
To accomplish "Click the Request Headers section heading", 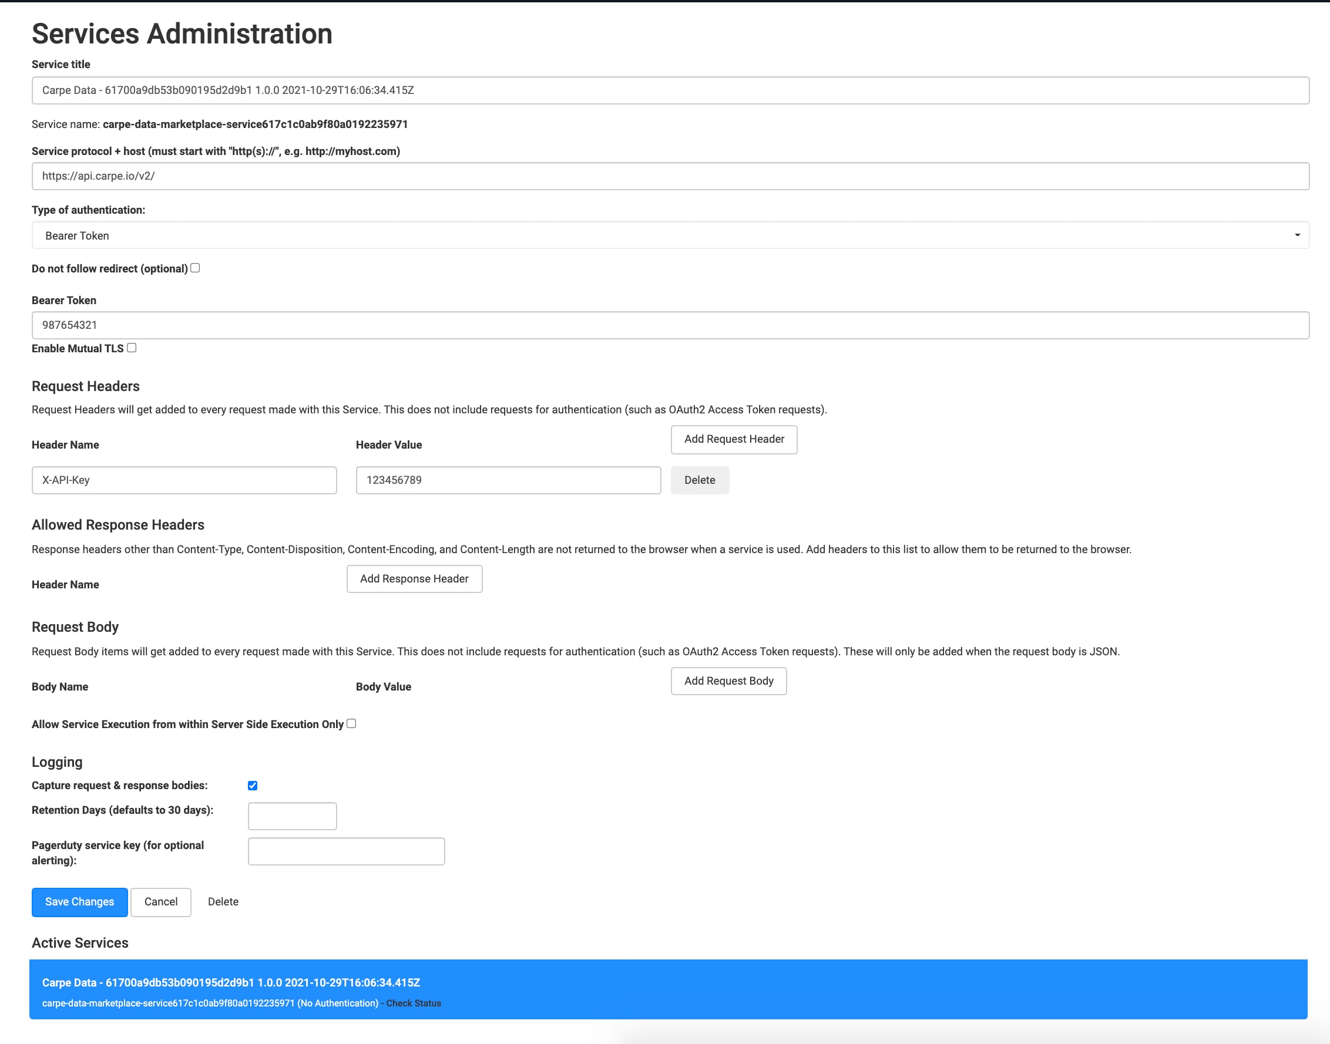I will (x=86, y=386).
